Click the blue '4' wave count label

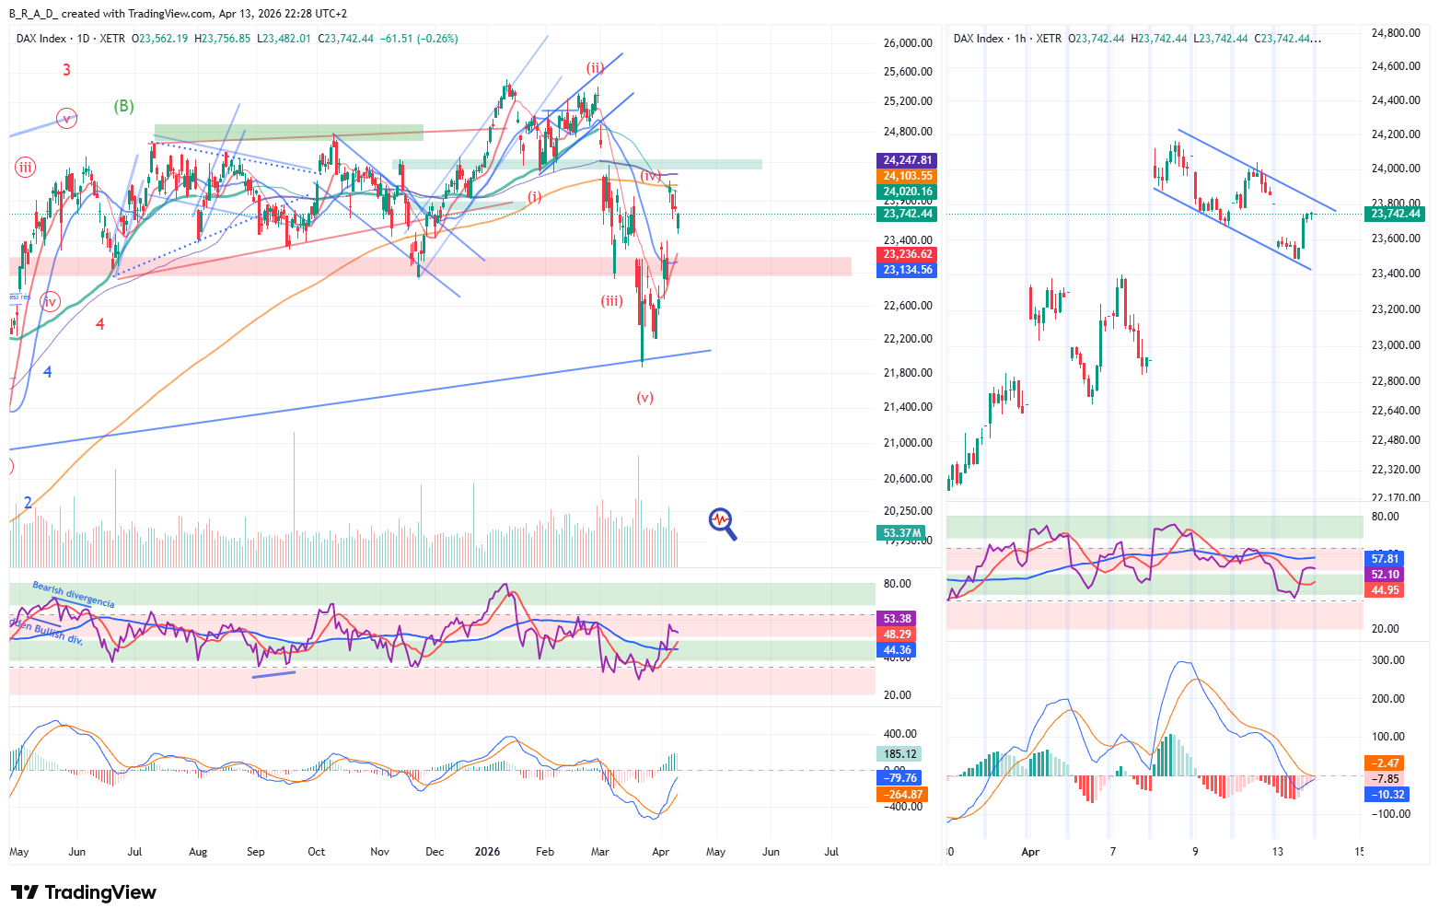click(48, 372)
